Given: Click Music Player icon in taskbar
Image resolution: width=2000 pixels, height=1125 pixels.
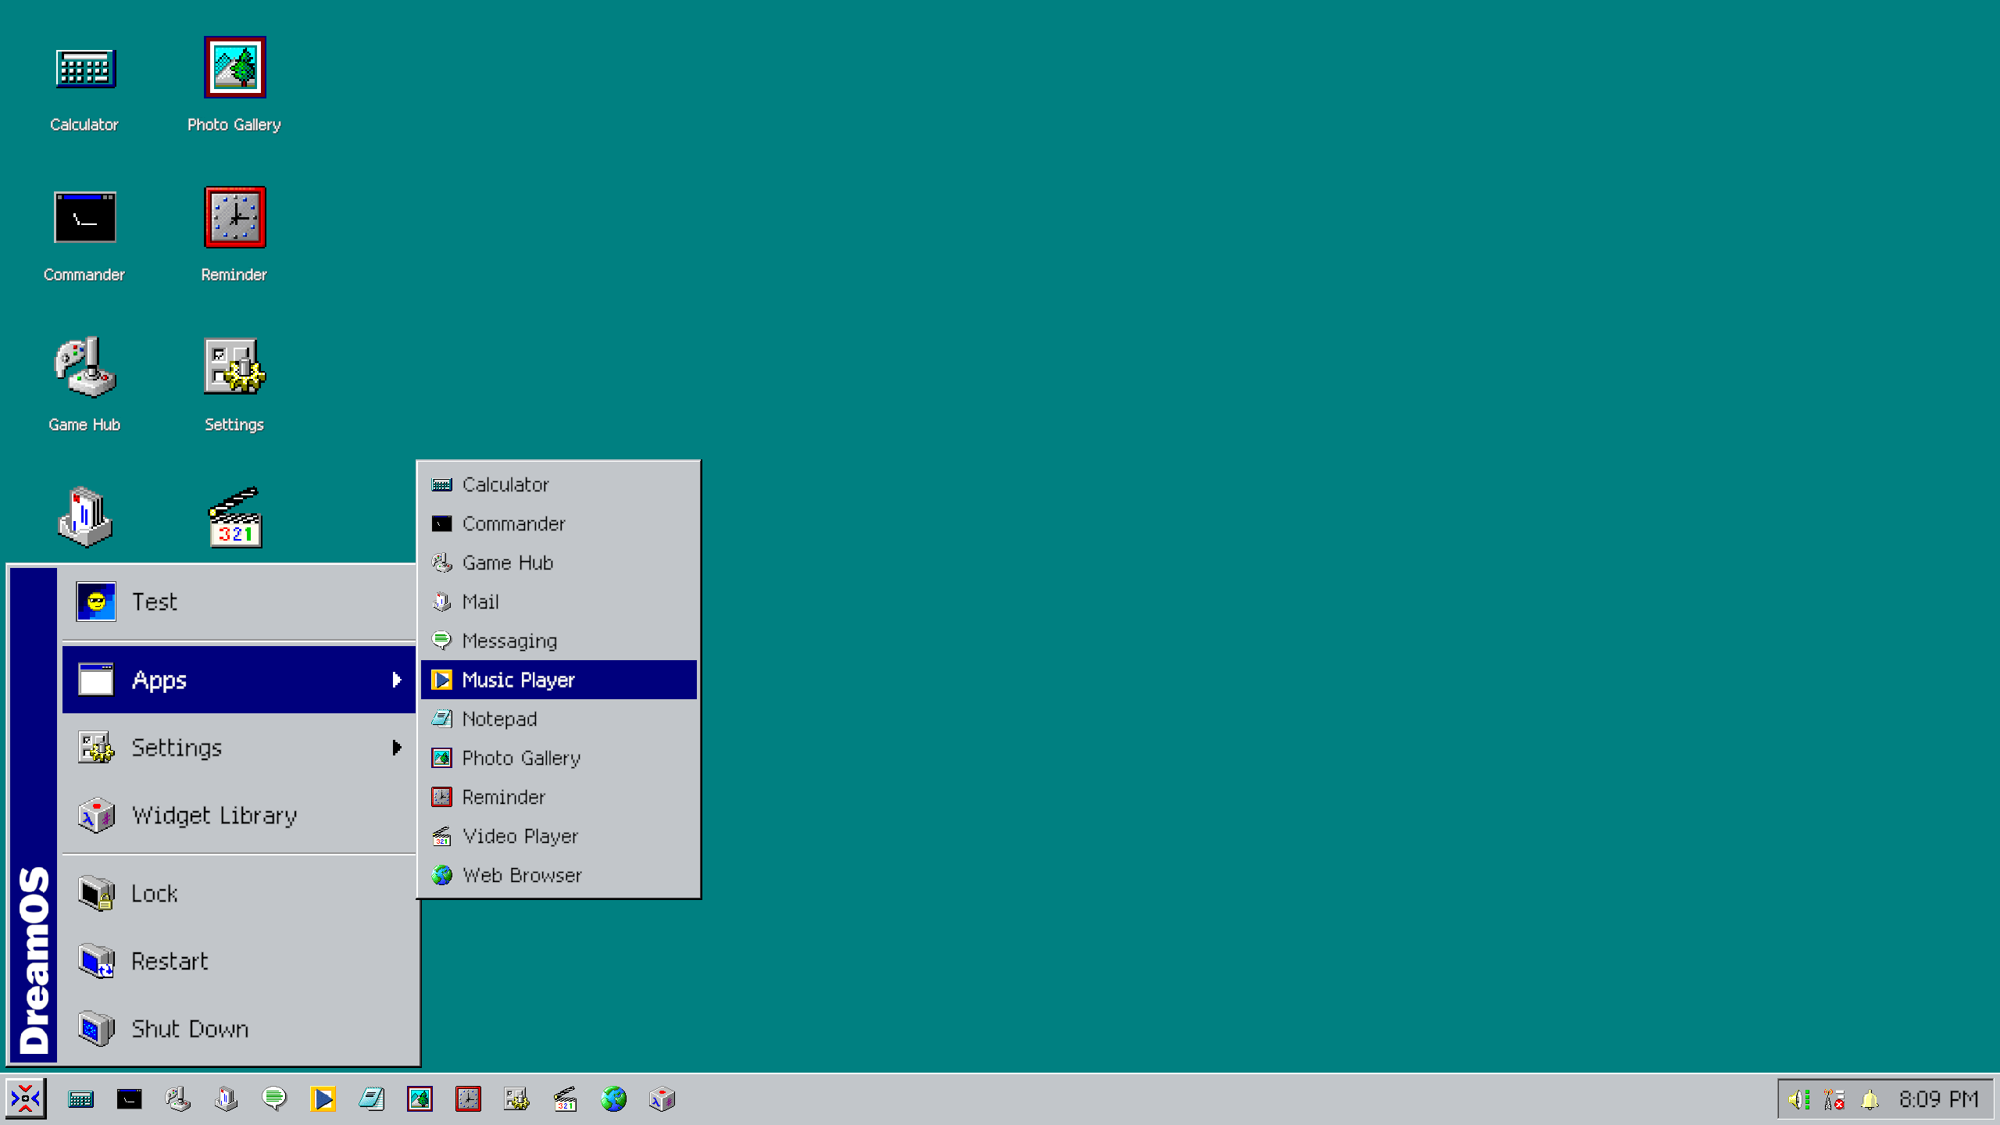Looking at the screenshot, I should point(323,1099).
